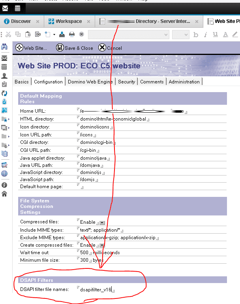This screenshot has width=240, height=304.
Task: Click the info icon in sidebar
Action: (x=4, y=185)
